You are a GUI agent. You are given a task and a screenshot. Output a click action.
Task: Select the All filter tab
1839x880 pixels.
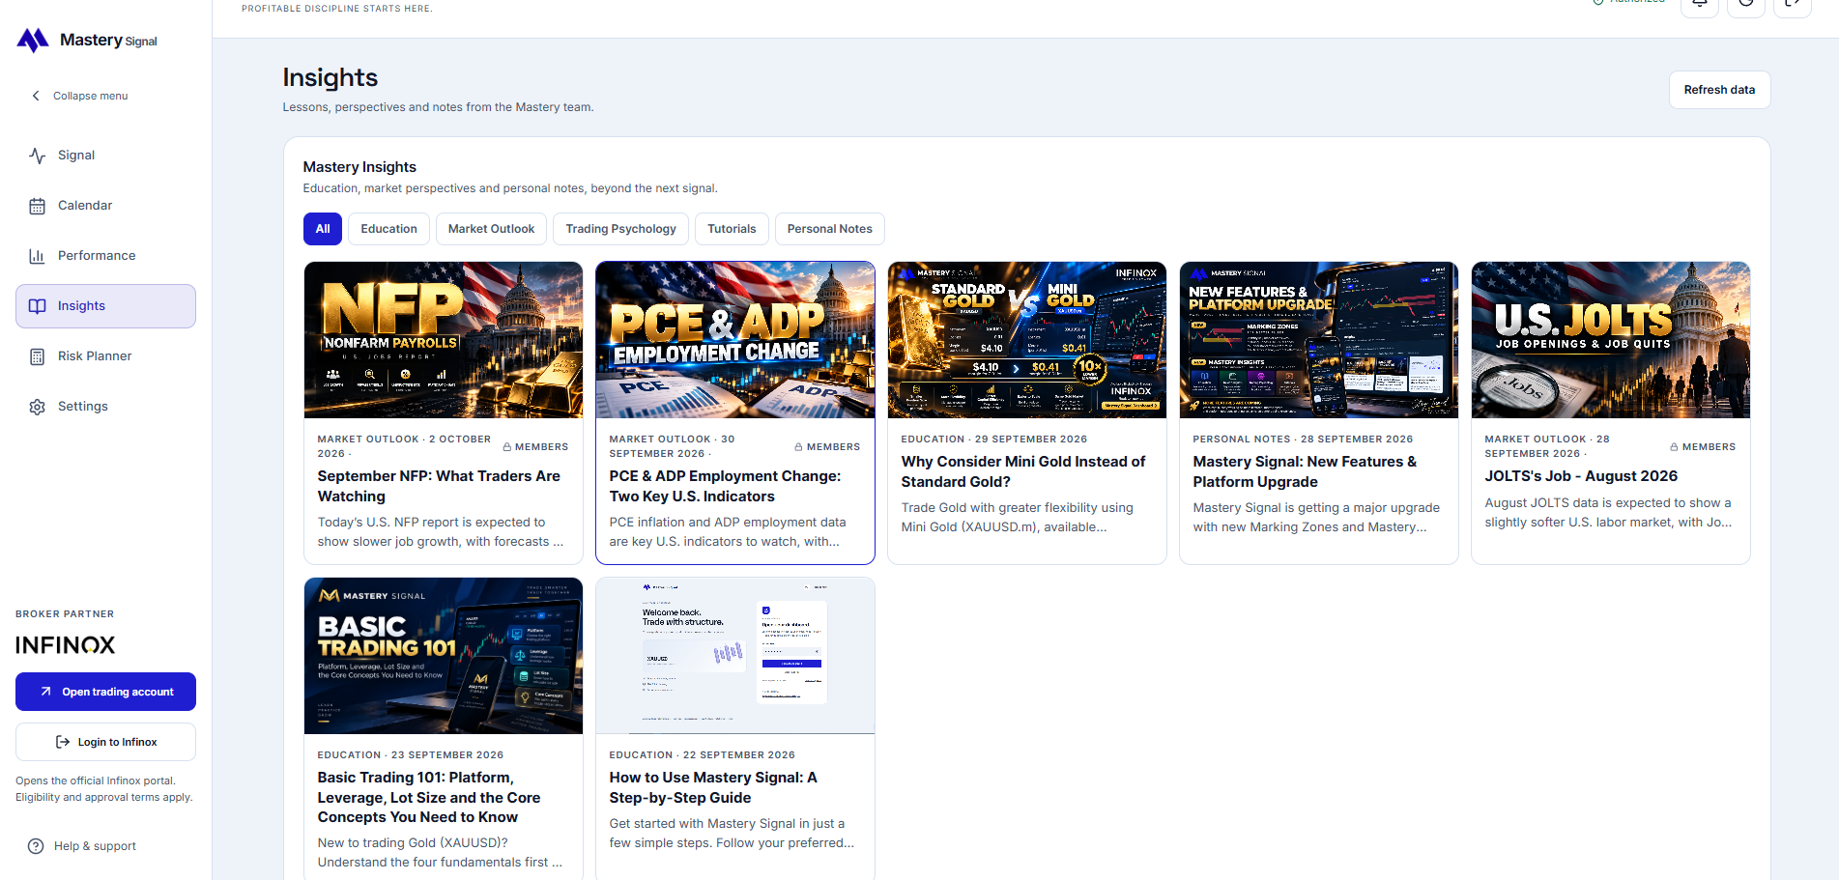(323, 229)
